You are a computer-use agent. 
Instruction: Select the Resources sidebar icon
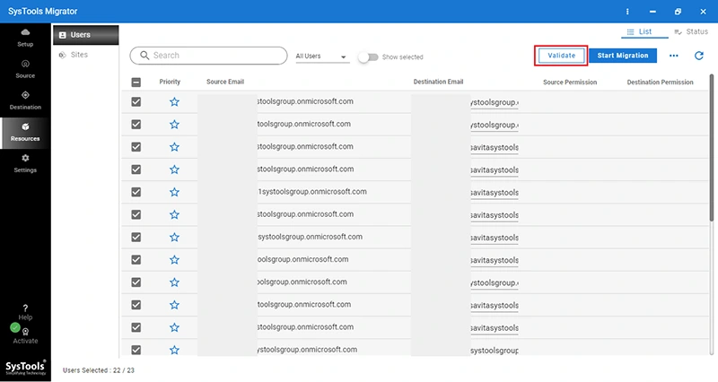tap(25, 126)
